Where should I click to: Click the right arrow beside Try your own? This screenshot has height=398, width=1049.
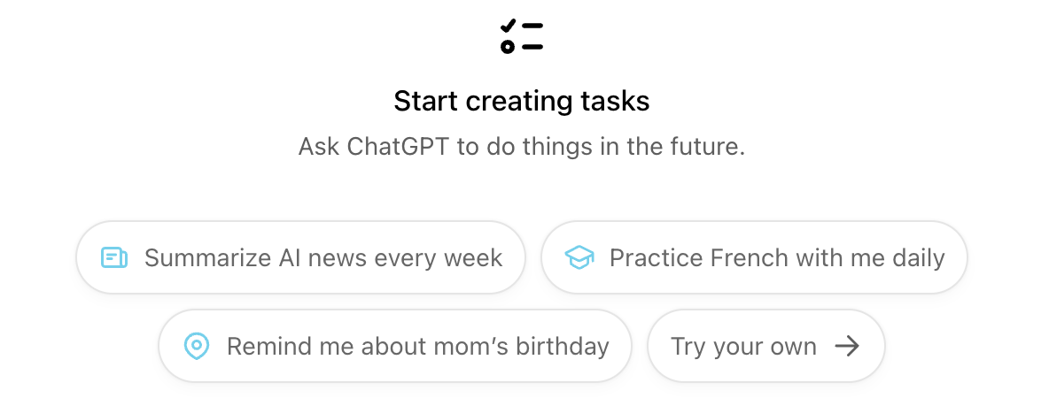point(847,346)
